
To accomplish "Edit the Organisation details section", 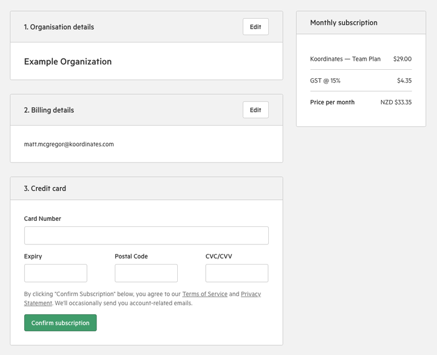I will click(x=256, y=27).
